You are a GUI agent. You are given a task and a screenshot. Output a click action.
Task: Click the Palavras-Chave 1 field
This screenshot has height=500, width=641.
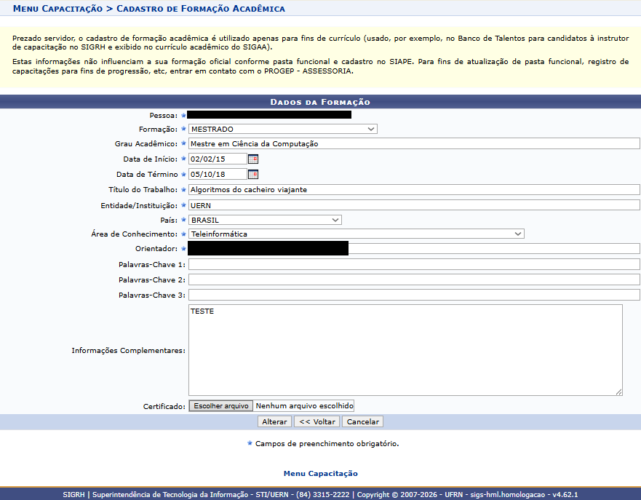coord(414,264)
